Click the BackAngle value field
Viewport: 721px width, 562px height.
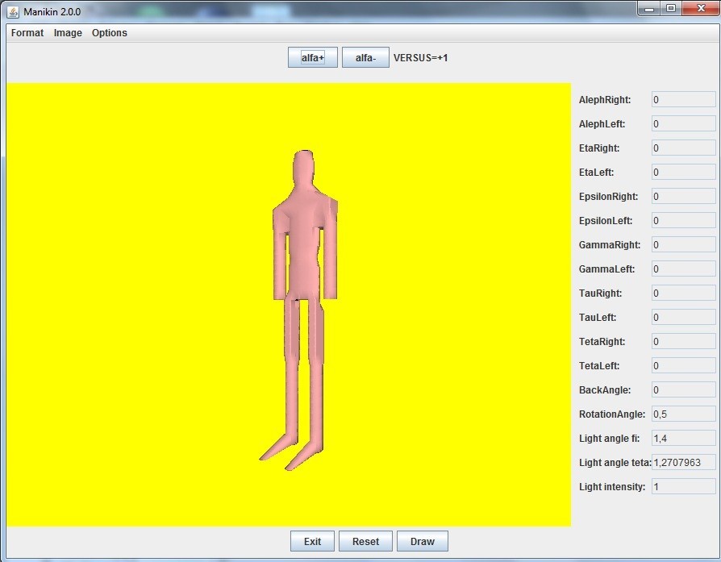click(x=683, y=390)
